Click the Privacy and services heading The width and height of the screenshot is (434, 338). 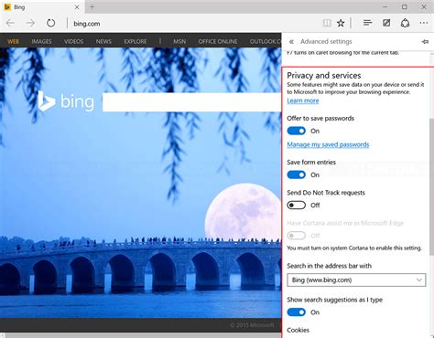point(324,75)
